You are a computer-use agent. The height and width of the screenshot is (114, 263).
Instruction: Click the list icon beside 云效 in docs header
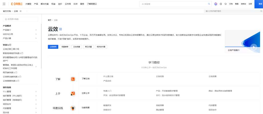click(21, 11)
